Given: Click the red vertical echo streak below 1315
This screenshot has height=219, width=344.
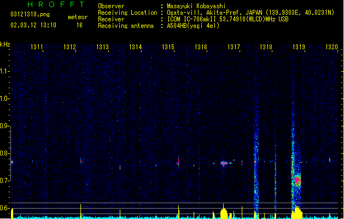Looking at the screenshot, I should 179,162.
